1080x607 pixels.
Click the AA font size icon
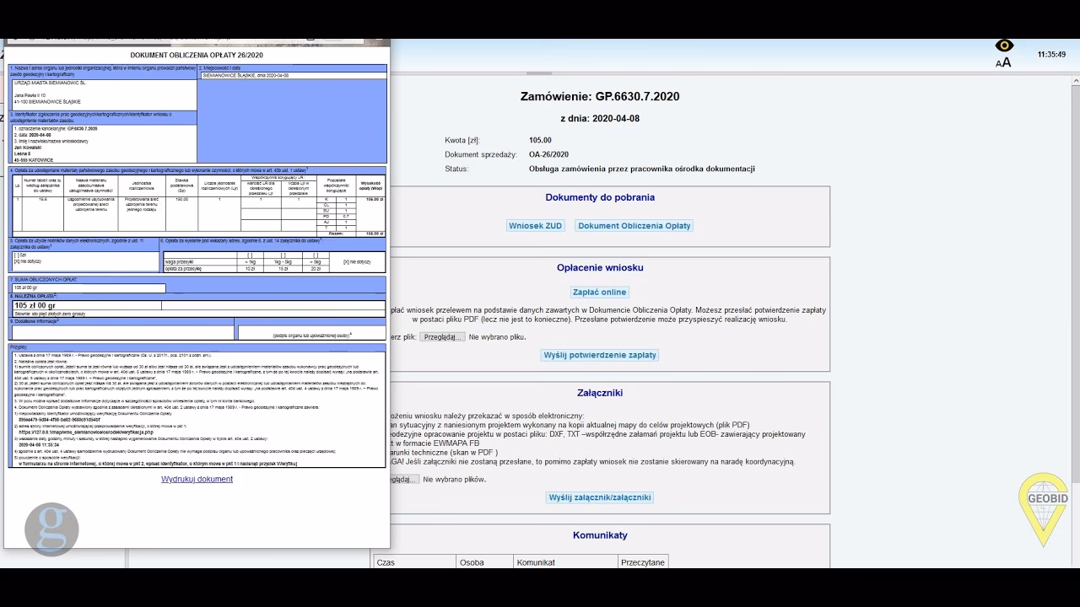point(1003,62)
